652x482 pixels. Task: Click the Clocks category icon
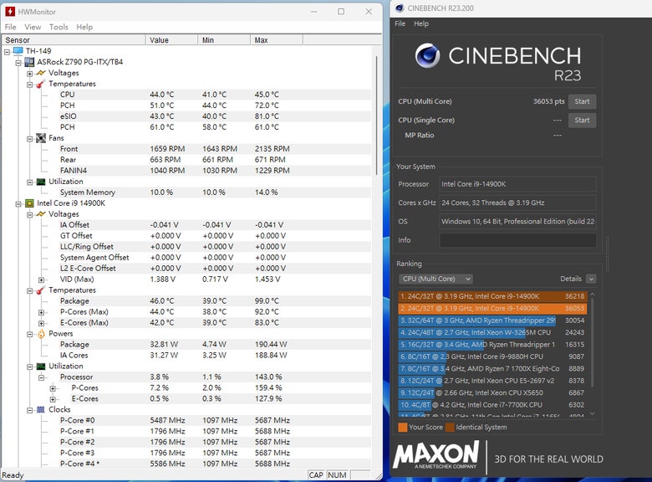coord(41,409)
